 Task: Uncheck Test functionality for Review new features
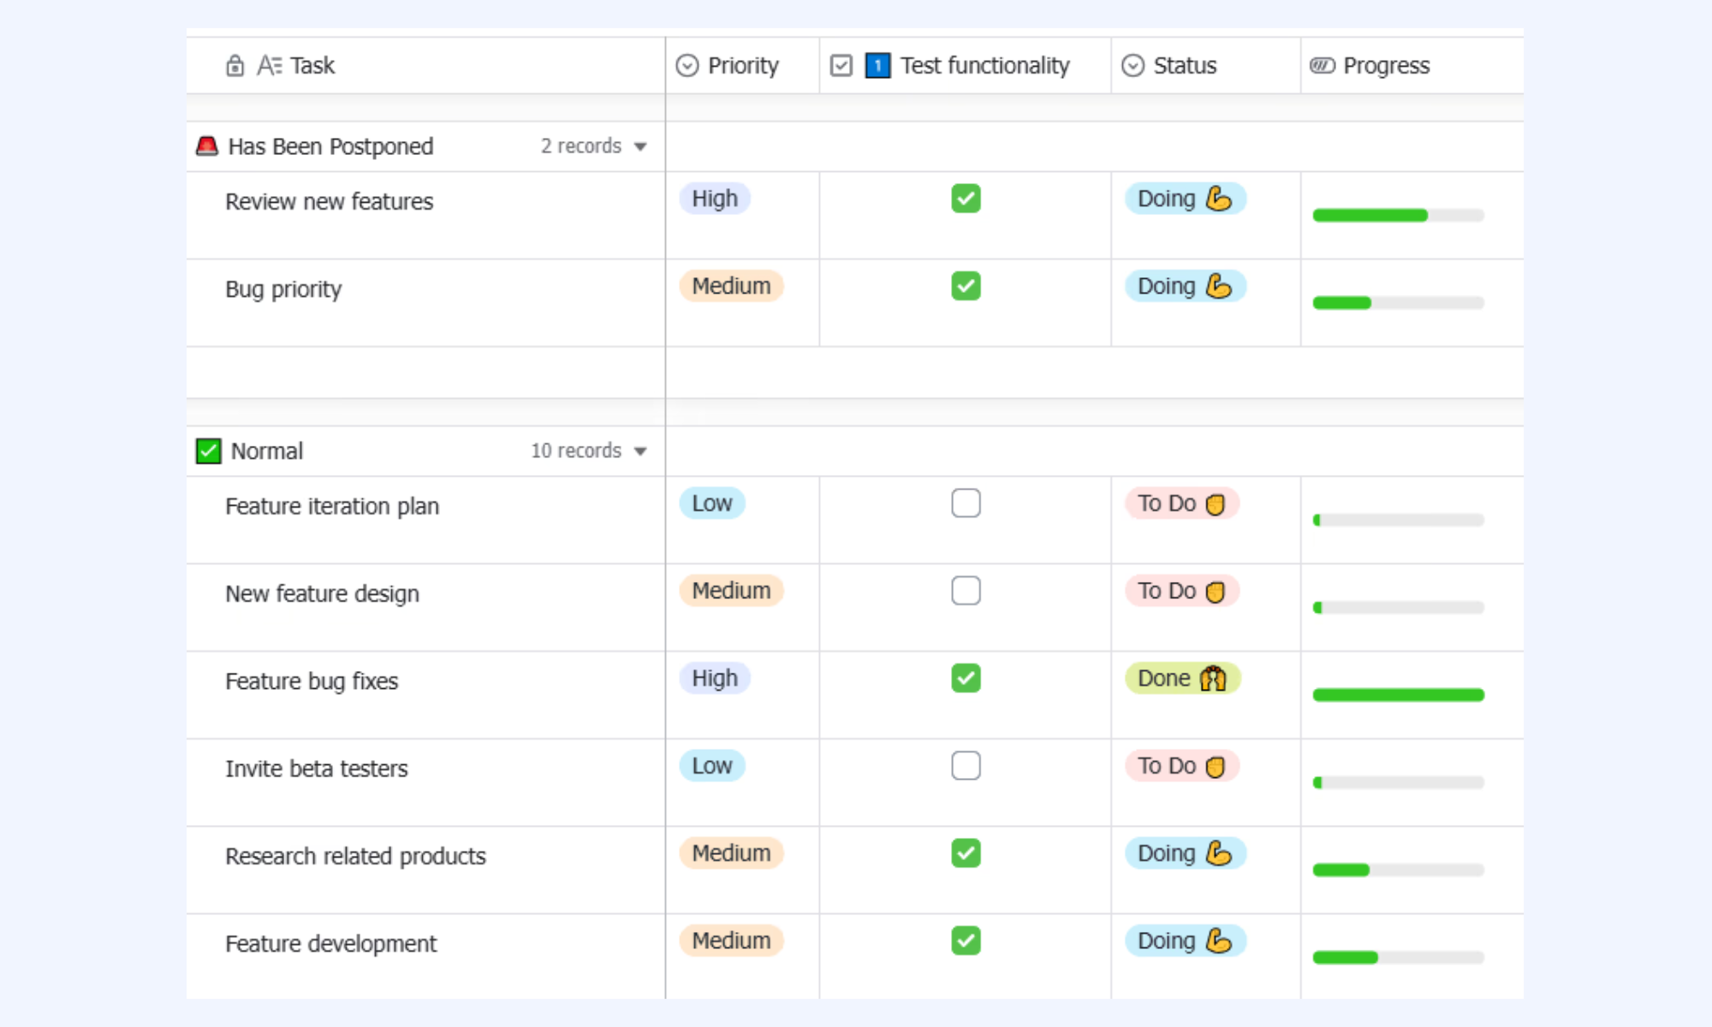pyautogui.click(x=966, y=199)
